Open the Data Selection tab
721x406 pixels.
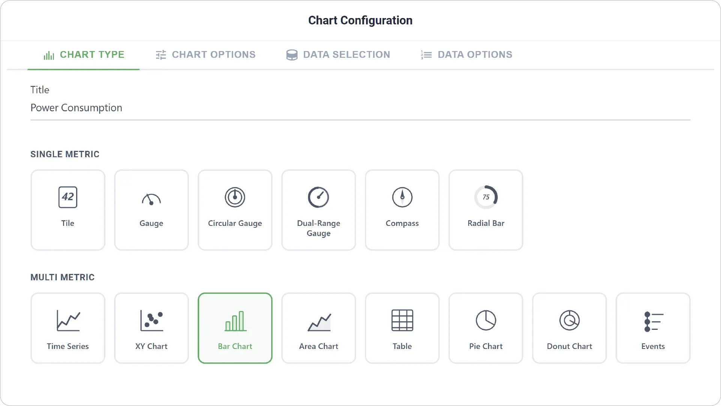pos(338,55)
